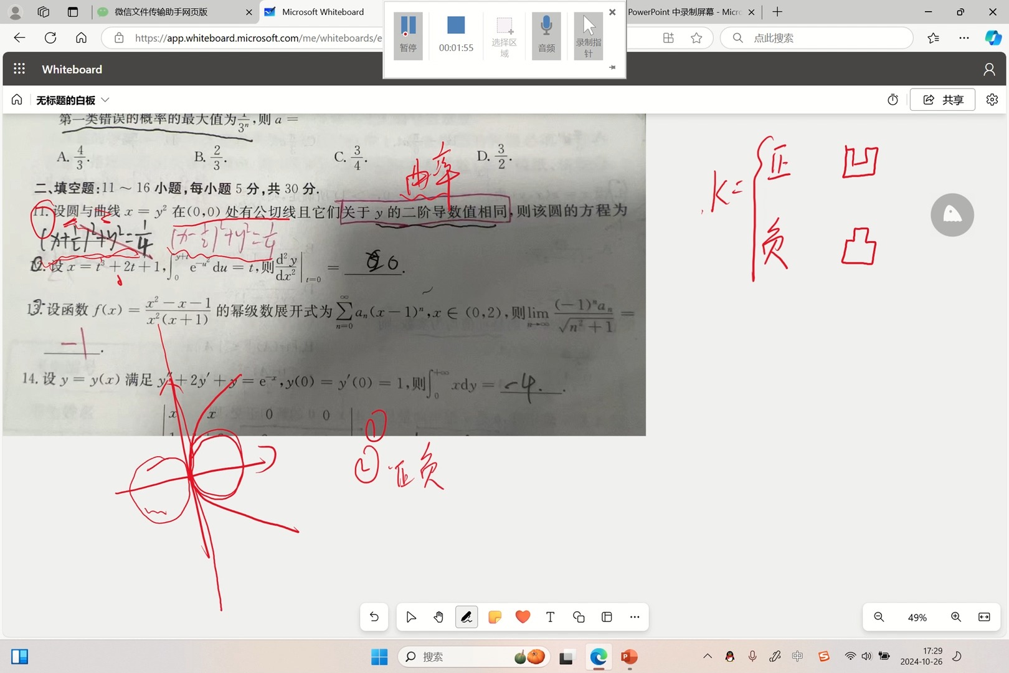
Task: Insert a text box
Action: (x=551, y=617)
